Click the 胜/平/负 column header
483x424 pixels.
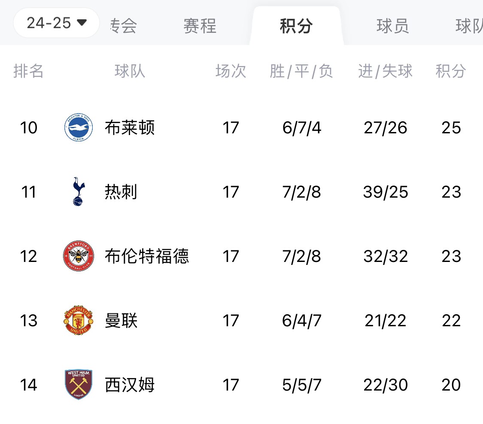pos(301,71)
